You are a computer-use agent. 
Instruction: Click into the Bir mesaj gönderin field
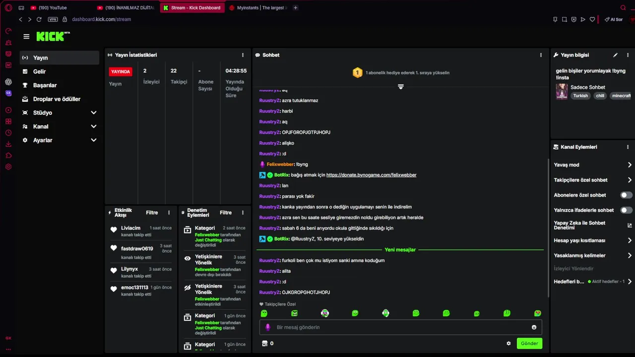[401, 327]
